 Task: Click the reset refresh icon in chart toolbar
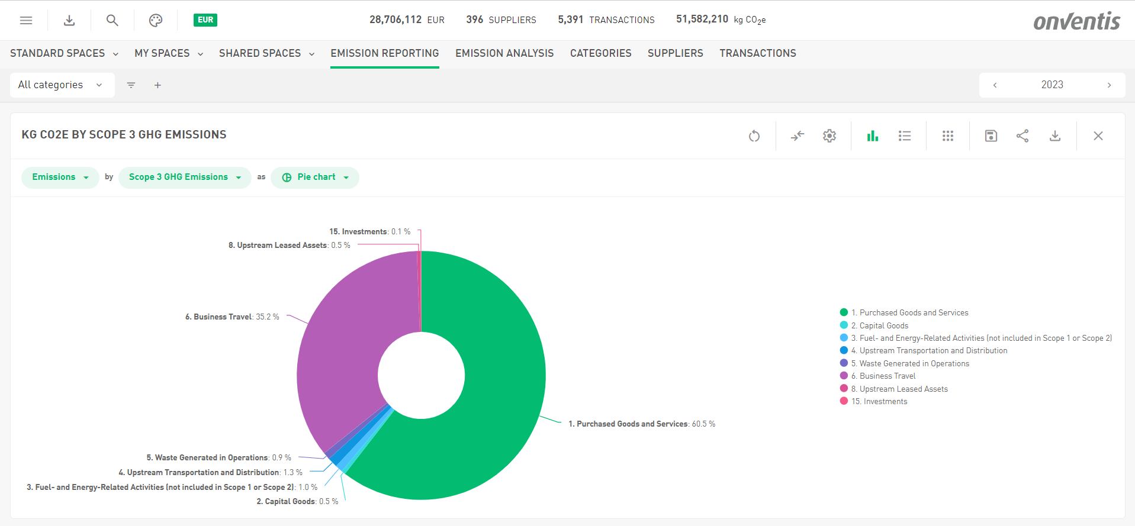(x=754, y=136)
